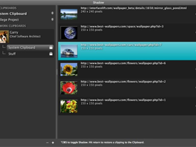This screenshot has width=196, height=147.
Task: Select the sunflower wallpaper thumbnail
Action: pyautogui.click(x=69, y=70)
